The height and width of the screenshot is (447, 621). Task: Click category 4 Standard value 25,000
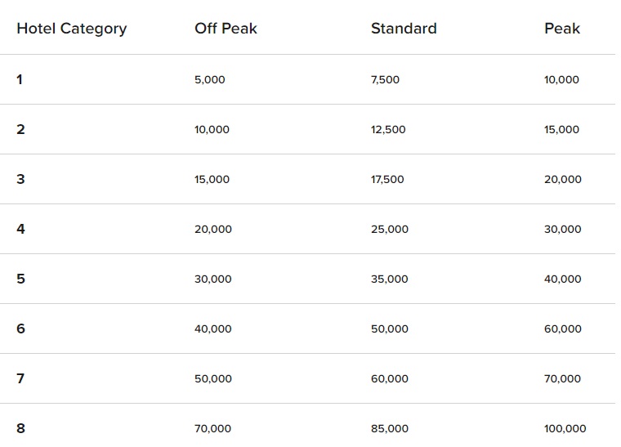coord(389,230)
